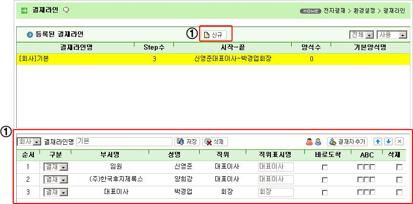Click the speech bubble icon beside 결재라인 title
This screenshot has width=413, height=204.
[66, 10]
